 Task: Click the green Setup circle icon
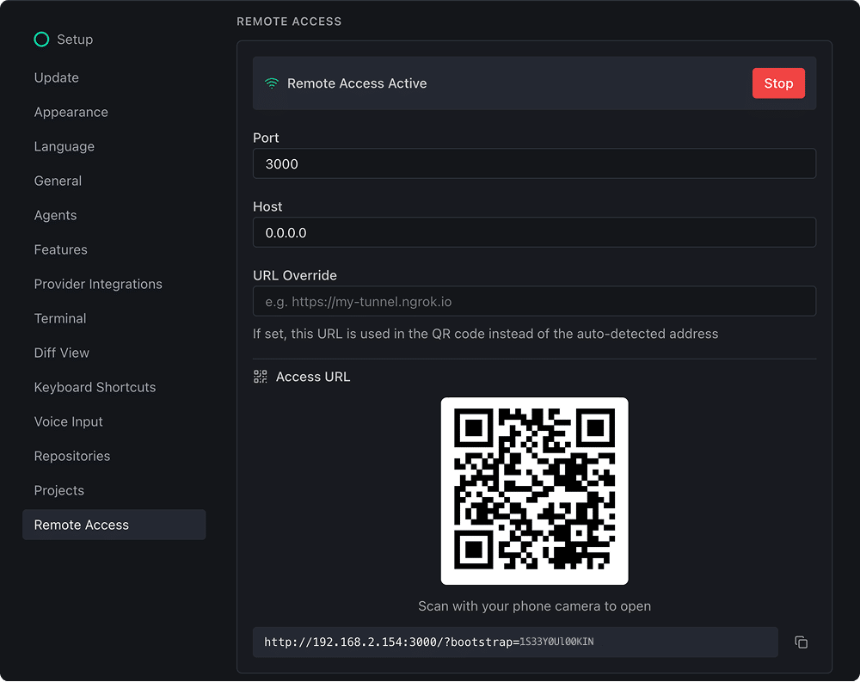41,40
